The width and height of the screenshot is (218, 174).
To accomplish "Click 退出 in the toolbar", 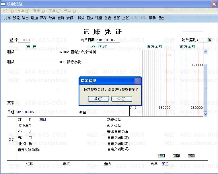I will [x=161, y=18].
